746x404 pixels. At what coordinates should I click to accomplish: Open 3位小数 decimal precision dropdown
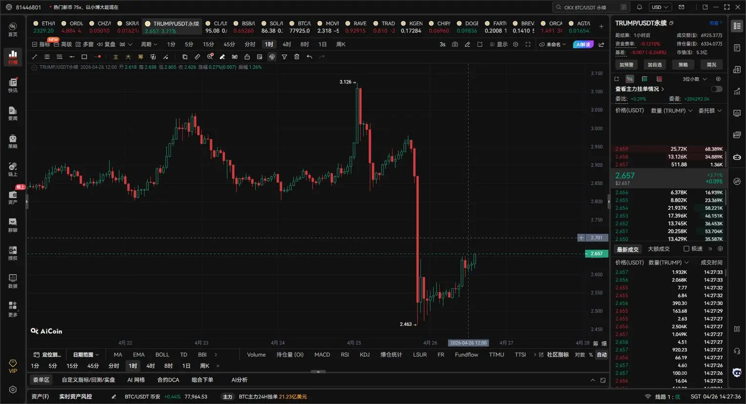tap(694, 79)
